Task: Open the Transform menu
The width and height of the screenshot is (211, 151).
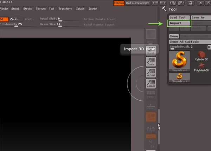Action: [65, 8]
